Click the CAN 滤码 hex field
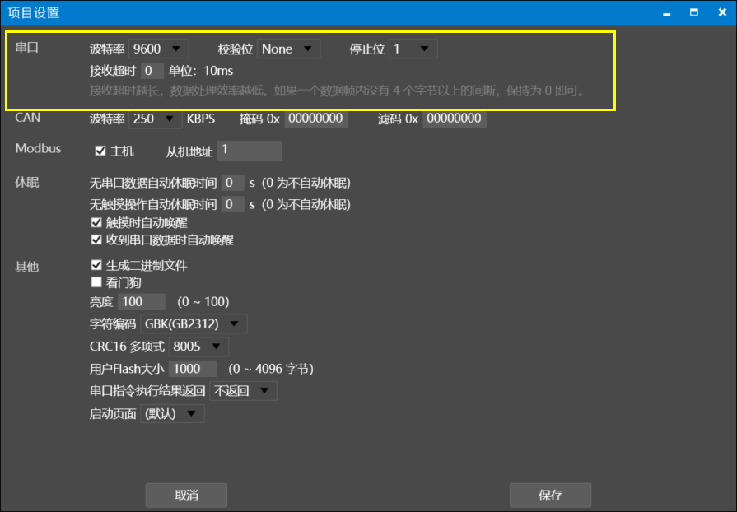Image resolution: width=737 pixels, height=512 pixels. tap(455, 119)
